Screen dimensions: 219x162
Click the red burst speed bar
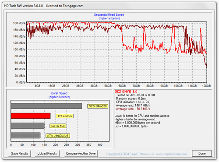coord(31,116)
